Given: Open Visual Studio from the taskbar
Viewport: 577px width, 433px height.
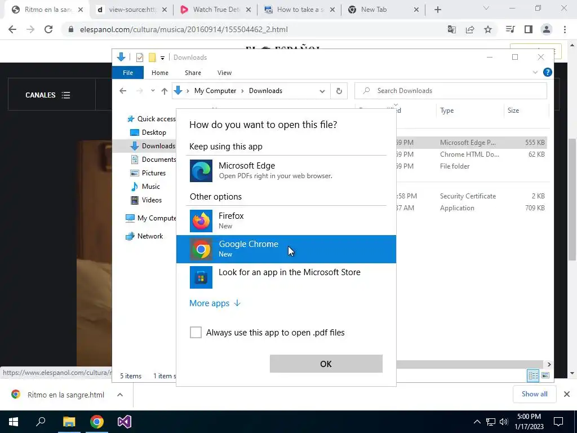Looking at the screenshot, I should click(x=125, y=422).
